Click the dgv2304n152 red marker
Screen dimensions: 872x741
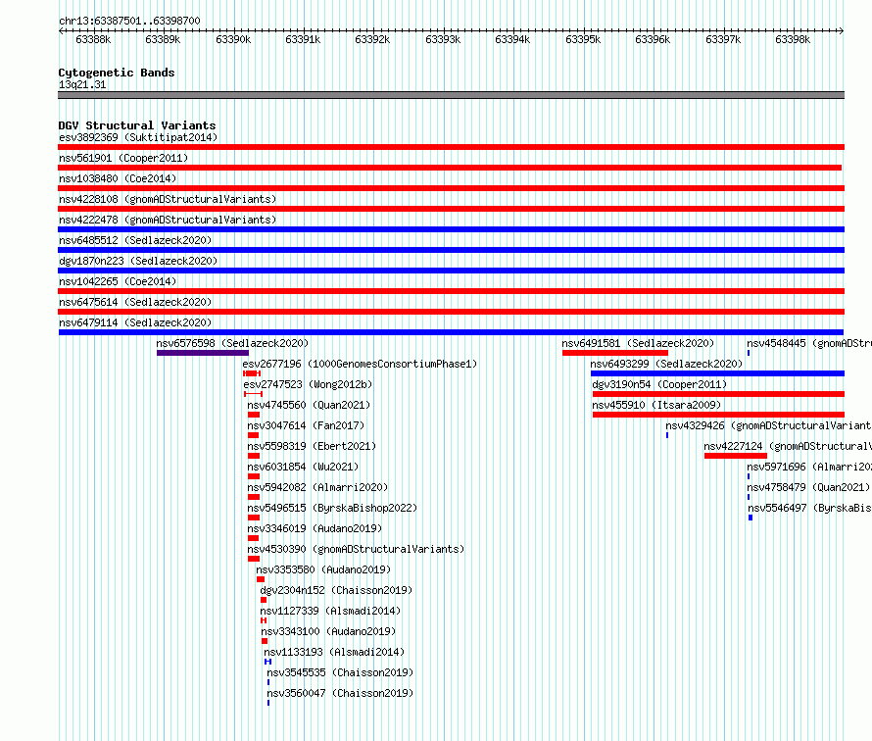coord(264,600)
